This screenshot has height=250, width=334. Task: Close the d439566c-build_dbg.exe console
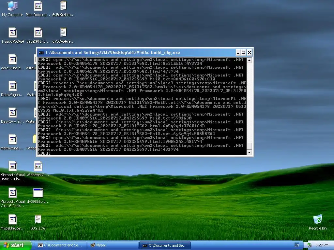point(250,52)
